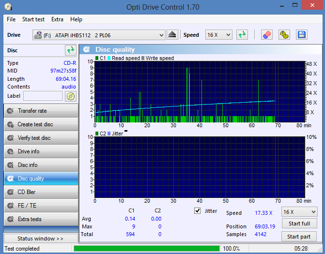Click the Transfer rate disc icon

coord(10,111)
